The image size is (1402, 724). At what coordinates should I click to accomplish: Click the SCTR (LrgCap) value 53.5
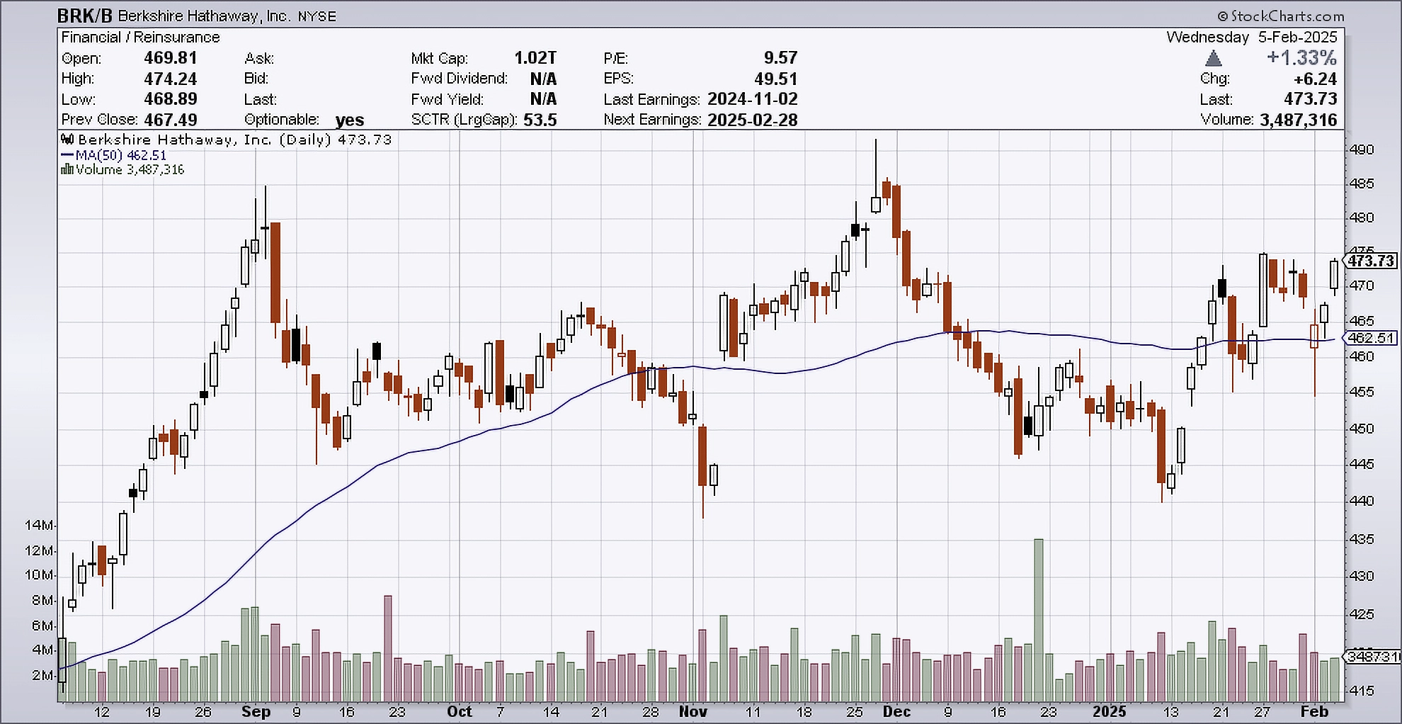tap(540, 120)
